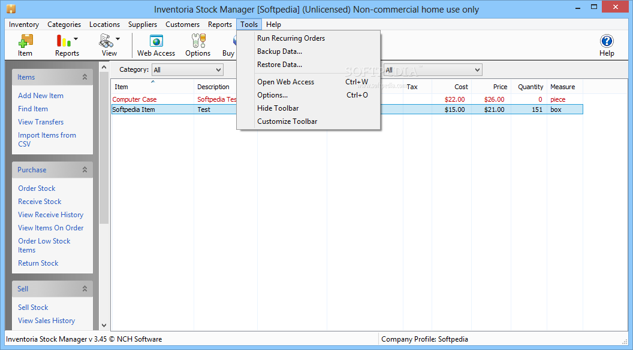Viewport: 633px width, 350px height.
Task: Sort by the Measure column header
Action: click(565, 87)
